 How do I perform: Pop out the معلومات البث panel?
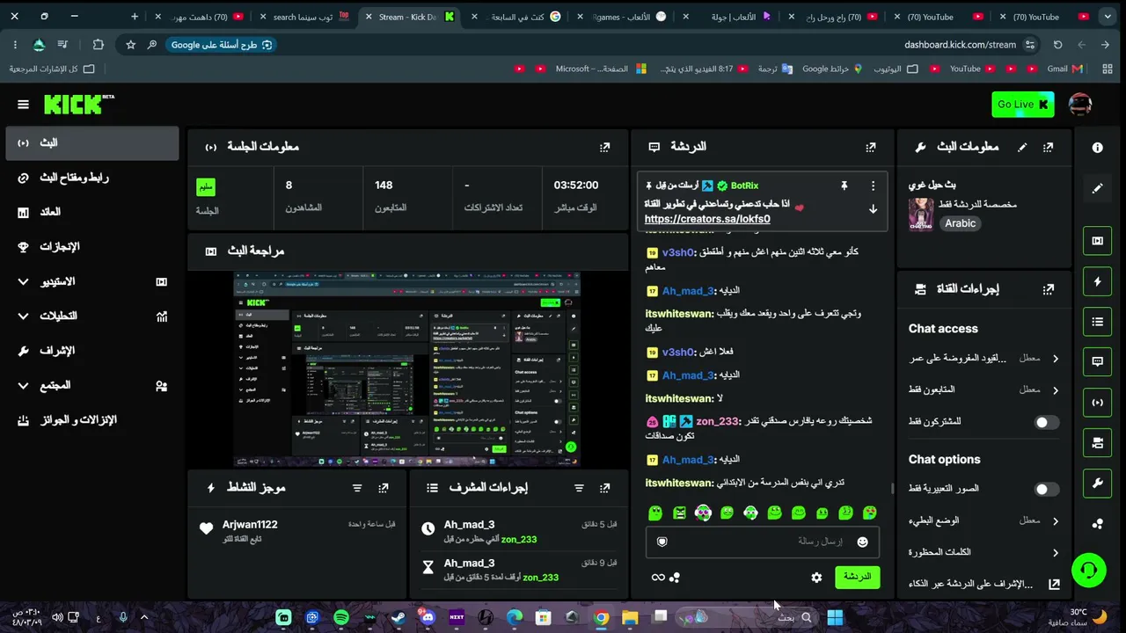1048,148
